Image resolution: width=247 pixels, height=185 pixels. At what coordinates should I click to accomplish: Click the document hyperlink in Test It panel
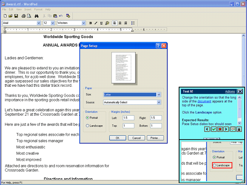(205, 101)
